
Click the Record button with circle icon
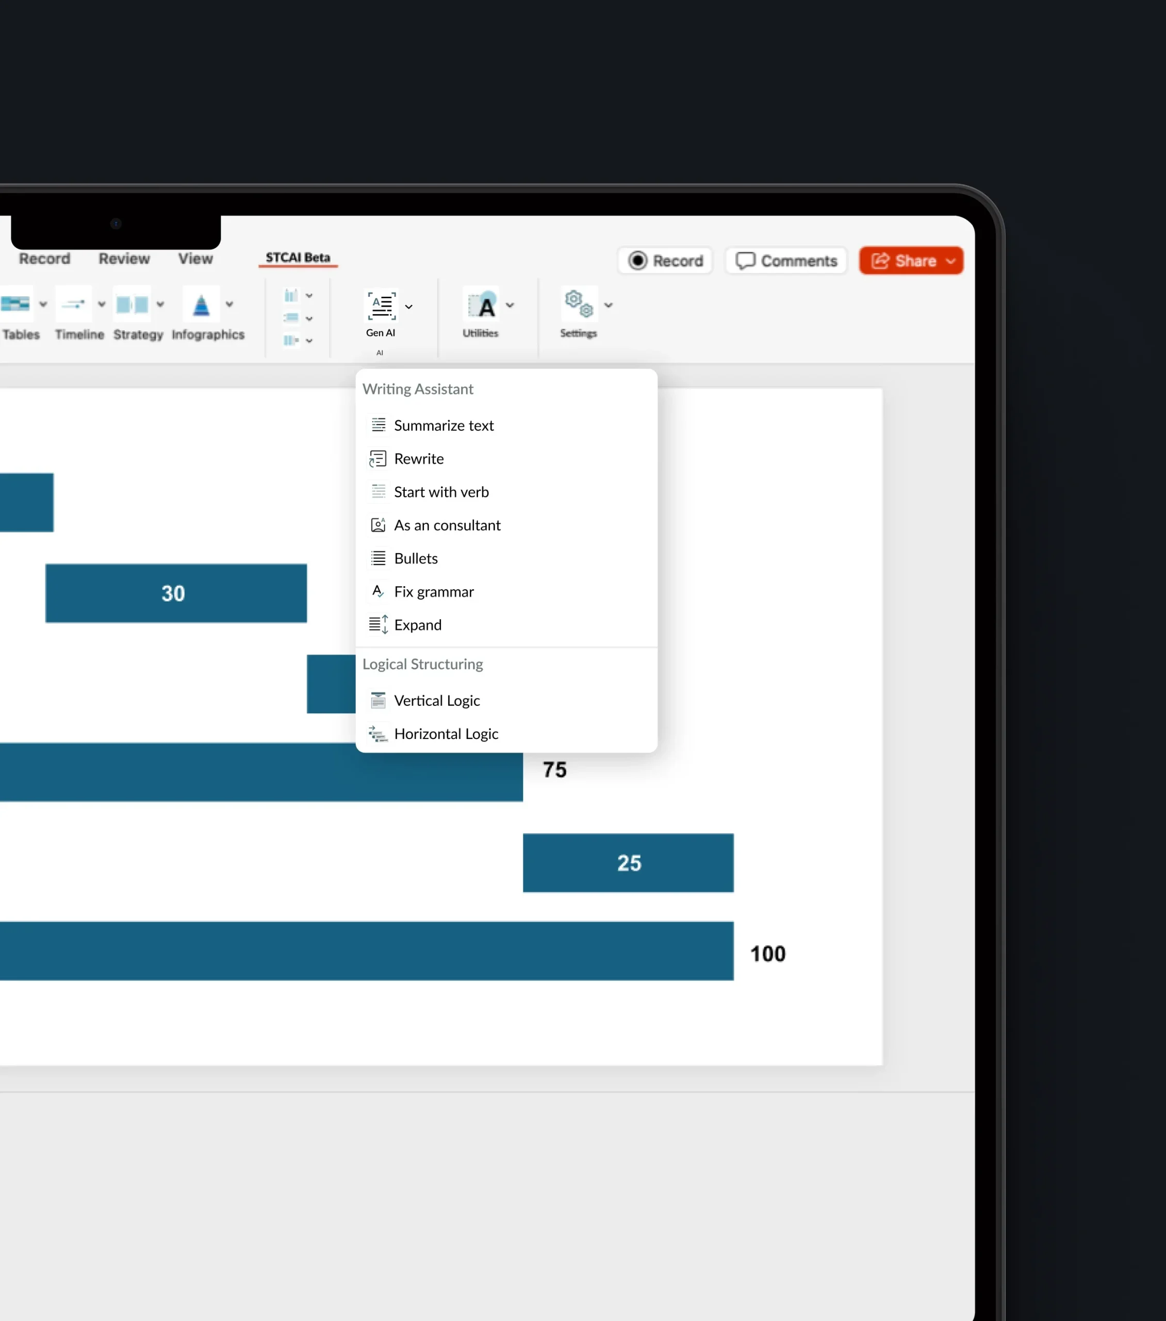pyautogui.click(x=665, y=261)
